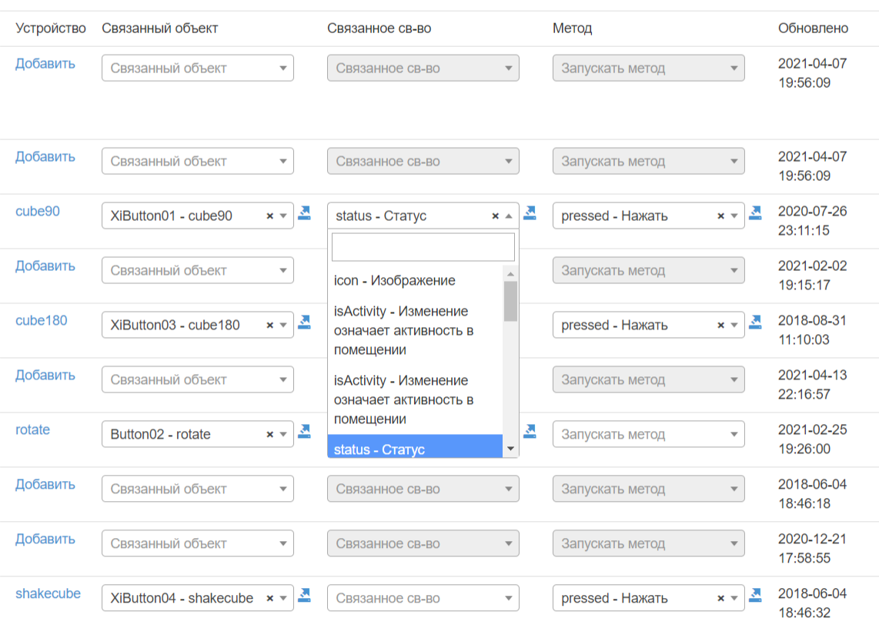Image resolution: width=879 pixels, height=625 pixels.
Task: Open Запускать метод dropdown in rotate row
Action: 648,434
